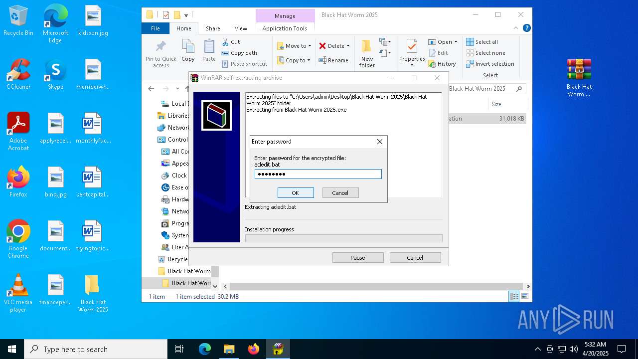Open the File menu in Explorer

[x=156, y=28]
